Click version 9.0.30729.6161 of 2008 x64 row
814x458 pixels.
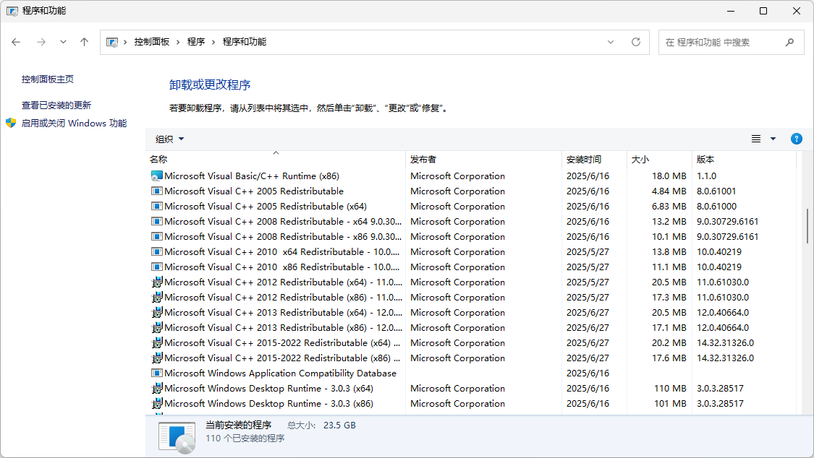tap(727, 221)
